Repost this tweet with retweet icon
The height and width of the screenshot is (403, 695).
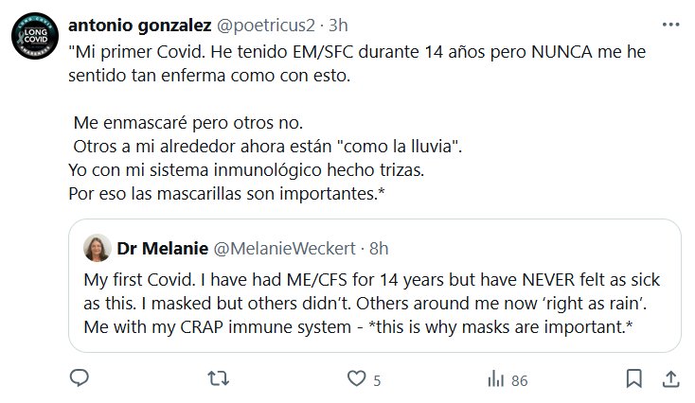[x=219, y=379]
